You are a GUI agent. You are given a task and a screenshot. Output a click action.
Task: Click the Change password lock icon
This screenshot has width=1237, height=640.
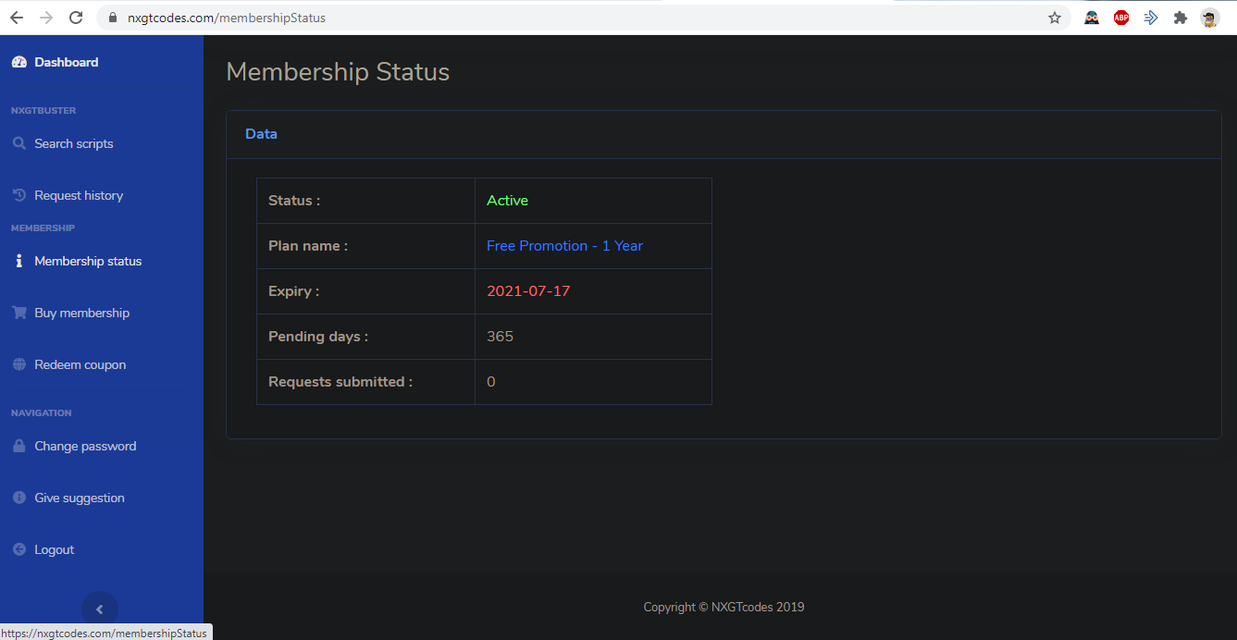tap(19, 446)
